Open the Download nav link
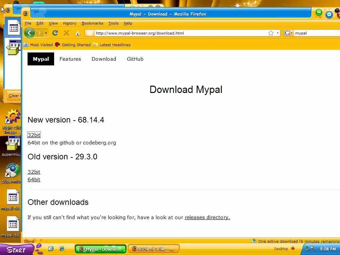Screen dimensions: 340x255 [104, 59]
